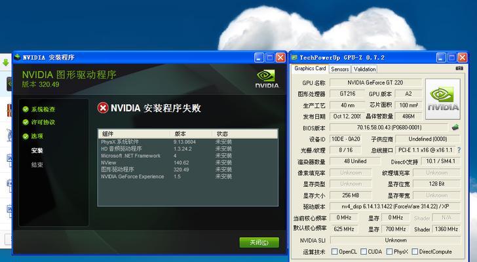Select the Microsoft .NET Framework row
The height and width of the screenshot is (262, 477).
click(x=187, y=156)
